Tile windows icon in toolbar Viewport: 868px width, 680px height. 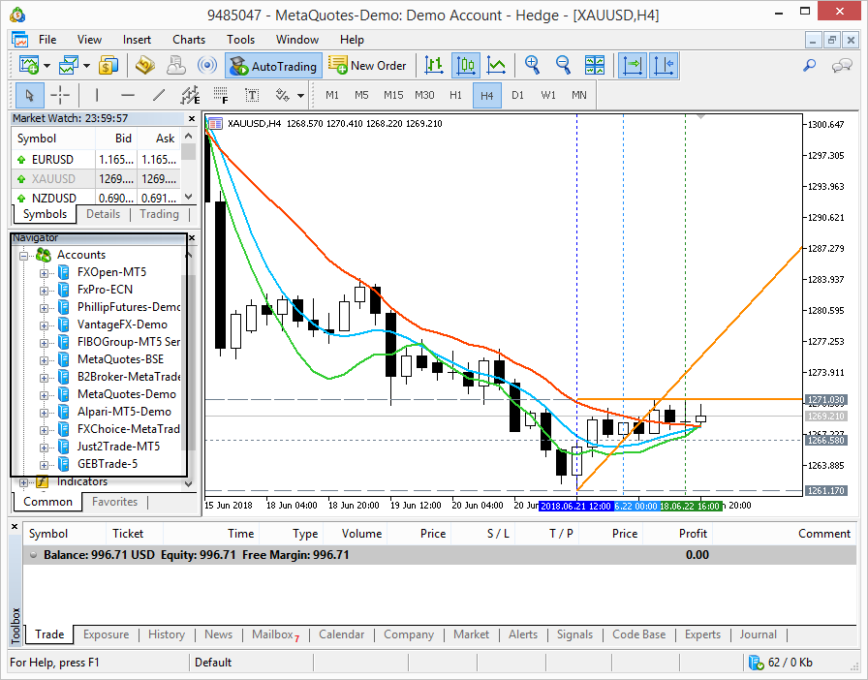(x=595, y=66)
